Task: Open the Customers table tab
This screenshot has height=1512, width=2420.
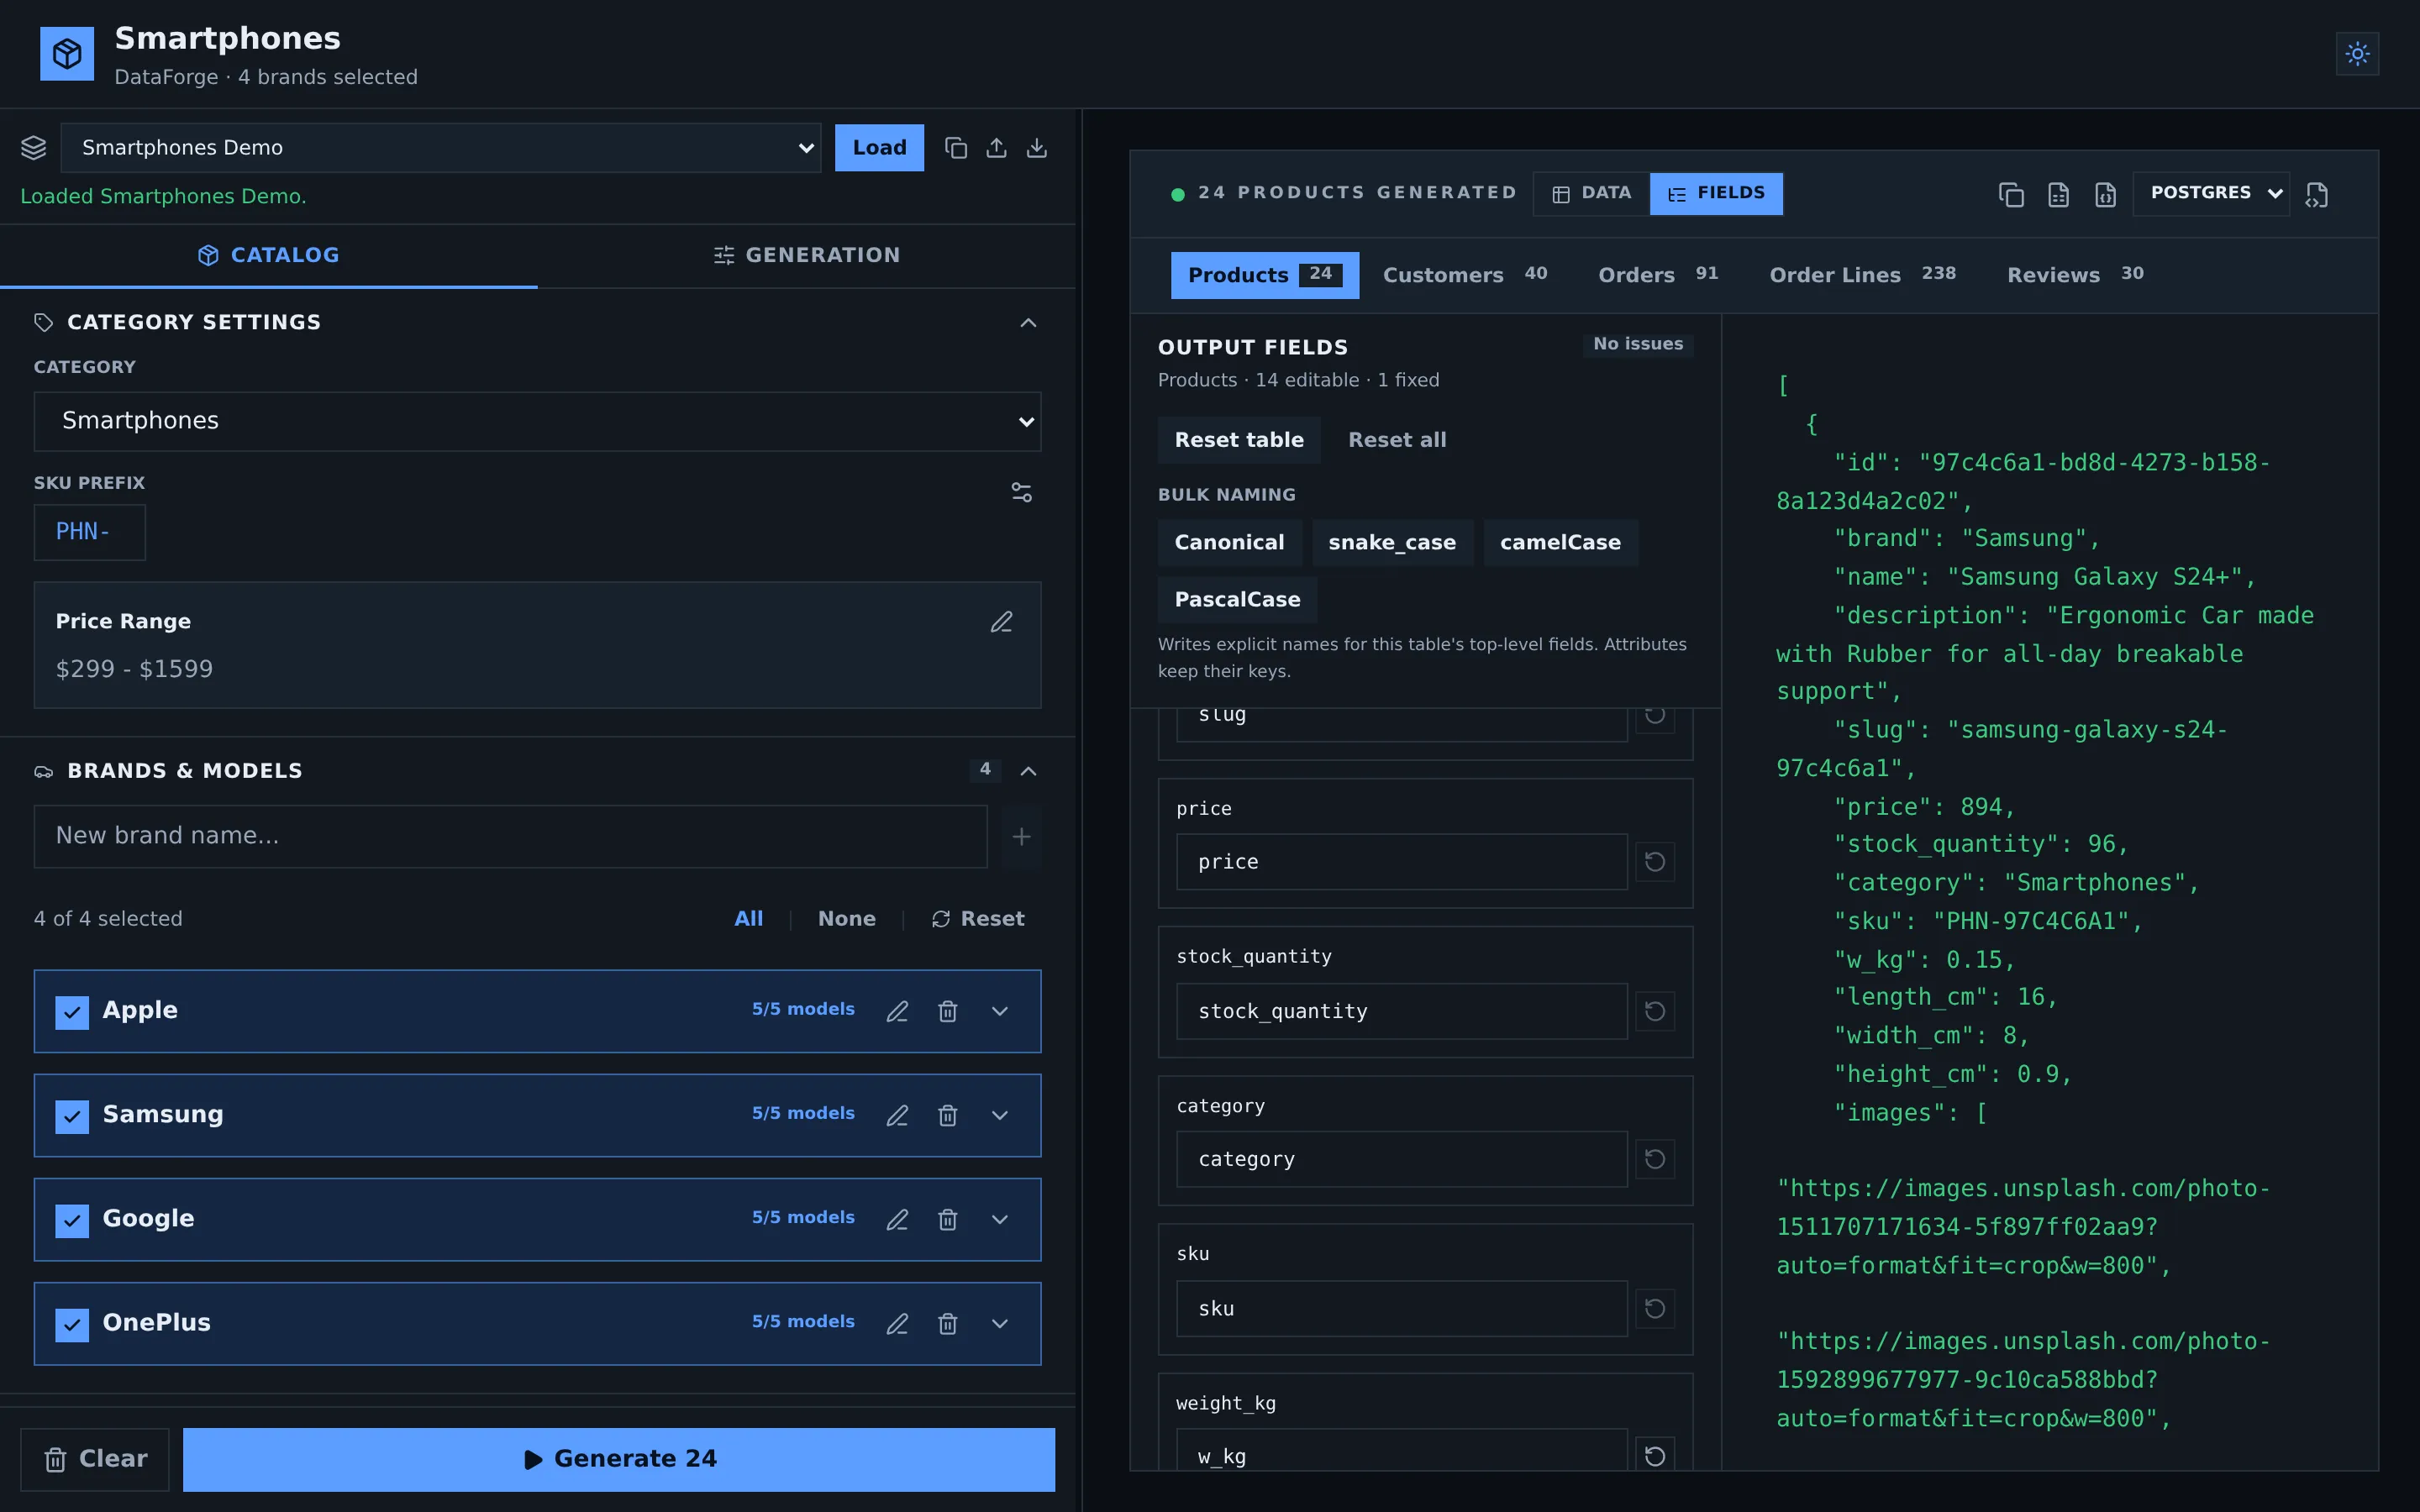Action: coord(1465,275)
